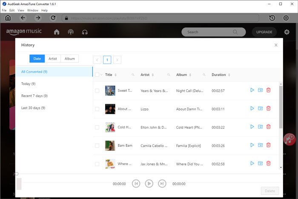Delete the Cold H... track

[x=268, y=127]
